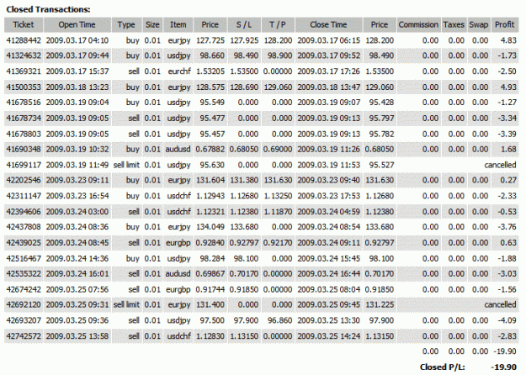Click take profit value 96.860

coord(279,320)
